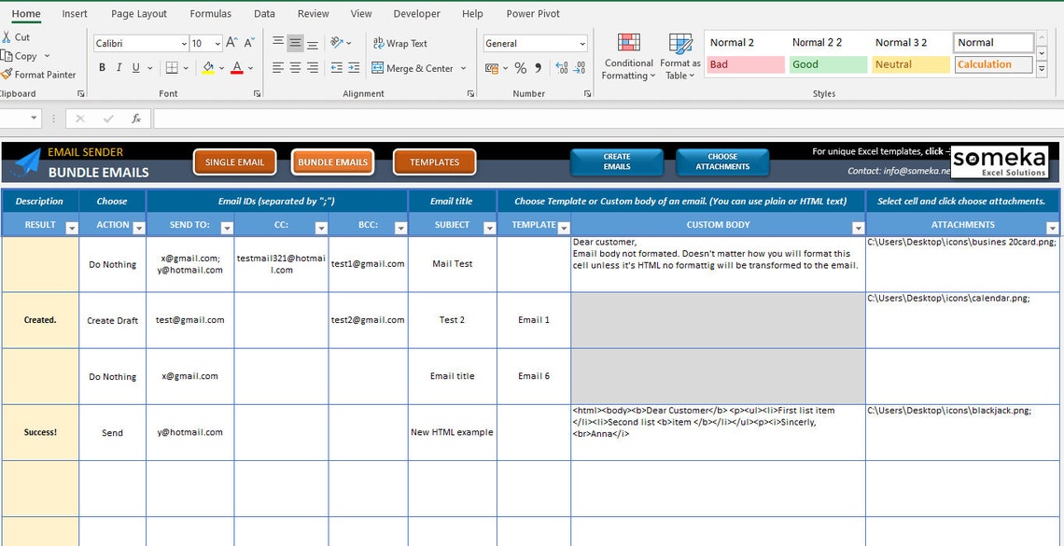This screenshot has width=1064, height=546.
Task: Open the ACTION column filter dropdown
Action: [138, 225]
